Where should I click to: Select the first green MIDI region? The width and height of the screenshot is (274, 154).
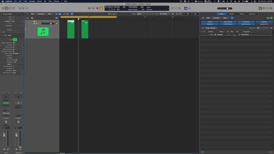(x=71, y=30)
